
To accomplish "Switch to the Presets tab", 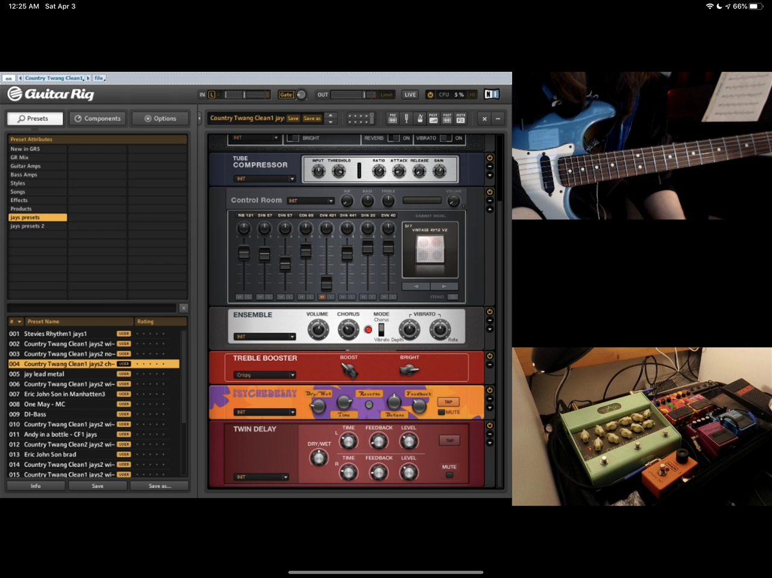I will click(x=36, y=119).
